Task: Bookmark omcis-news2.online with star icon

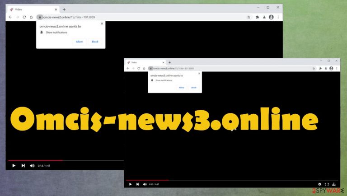Action: 249,17
